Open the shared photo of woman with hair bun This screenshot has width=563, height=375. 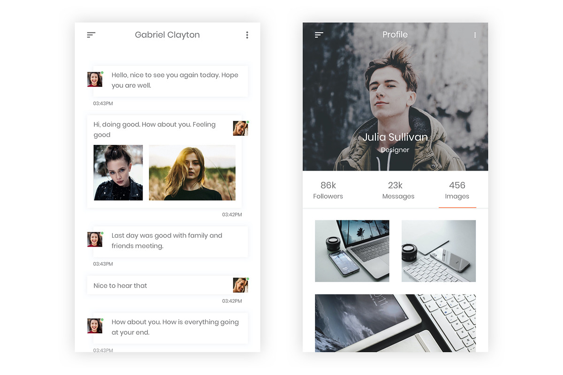(x=118, y=172)
